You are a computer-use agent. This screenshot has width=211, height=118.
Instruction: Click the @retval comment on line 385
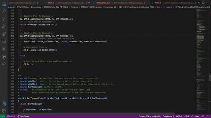point(54,89)
